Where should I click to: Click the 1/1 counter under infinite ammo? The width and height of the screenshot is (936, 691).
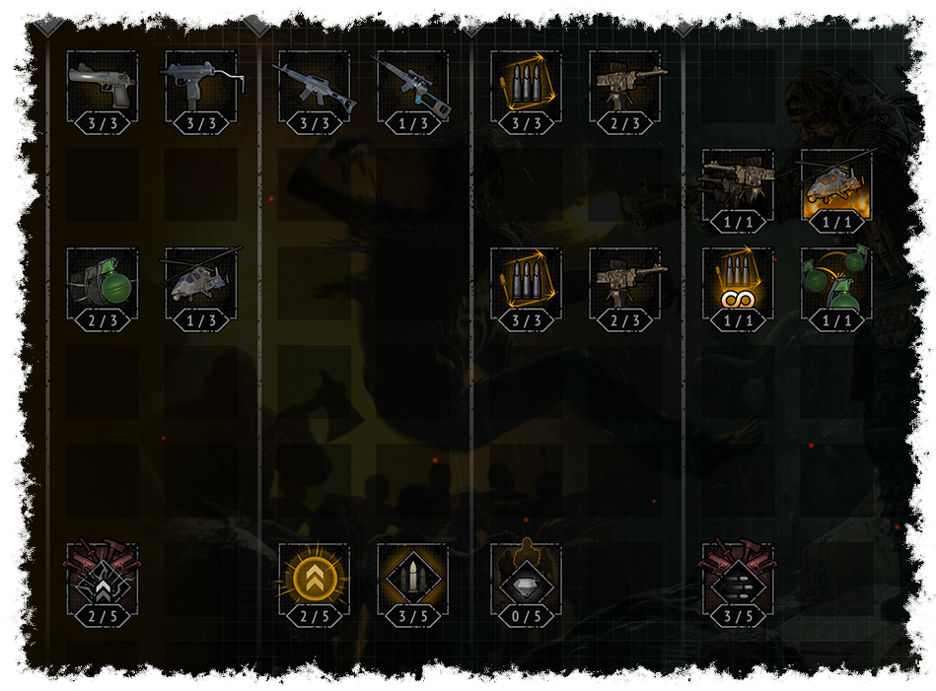[x=739, y=320]
